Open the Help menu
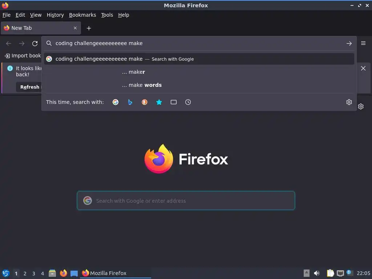Viewport: 372px width, 279px height. tap(124, 15)
